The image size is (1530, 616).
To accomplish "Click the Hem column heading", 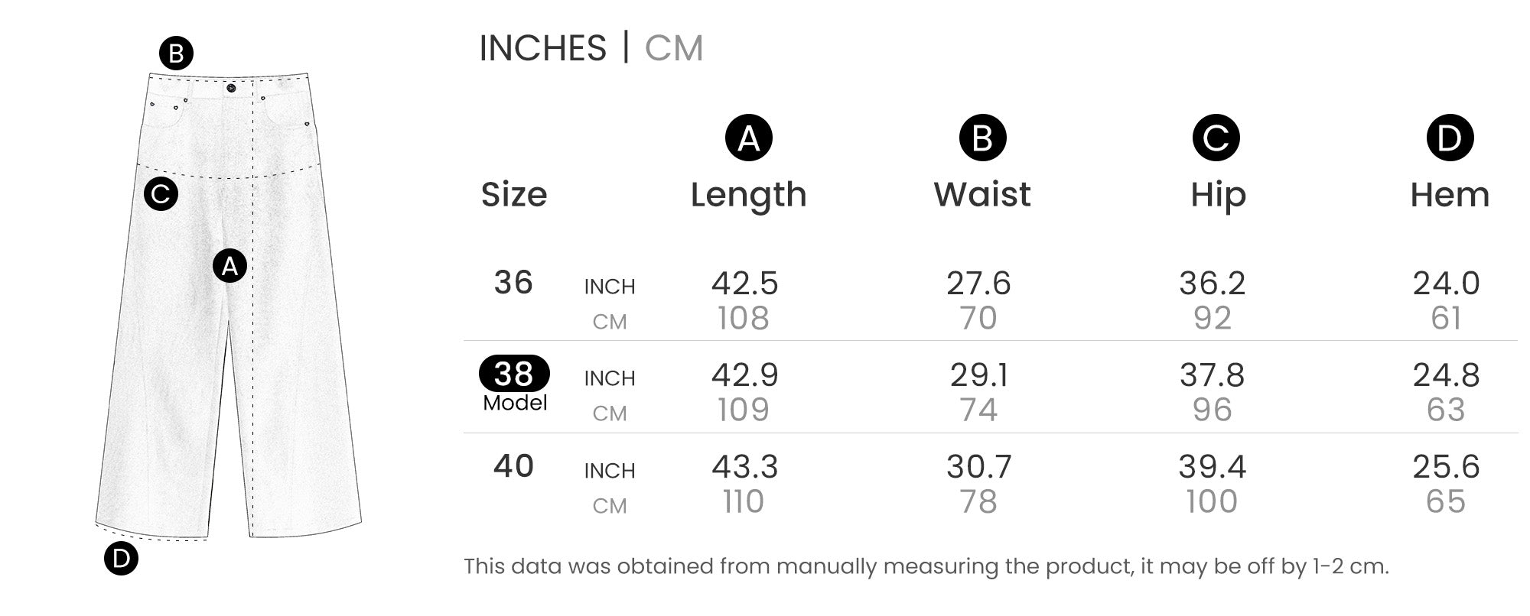I will [1450, 195].
